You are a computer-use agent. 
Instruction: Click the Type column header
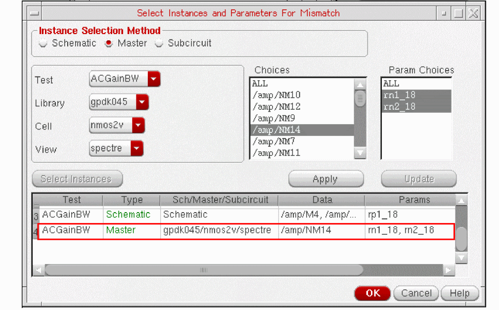coord(132,200)
